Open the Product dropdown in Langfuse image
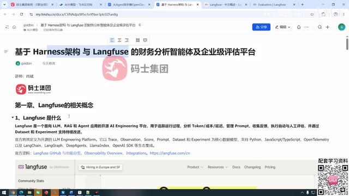This screenshot has height=196, width=349. coord(195,167)
